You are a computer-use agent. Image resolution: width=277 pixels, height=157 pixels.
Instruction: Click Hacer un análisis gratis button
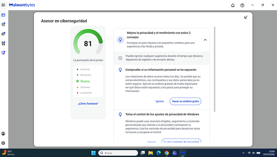click(185, 101)
